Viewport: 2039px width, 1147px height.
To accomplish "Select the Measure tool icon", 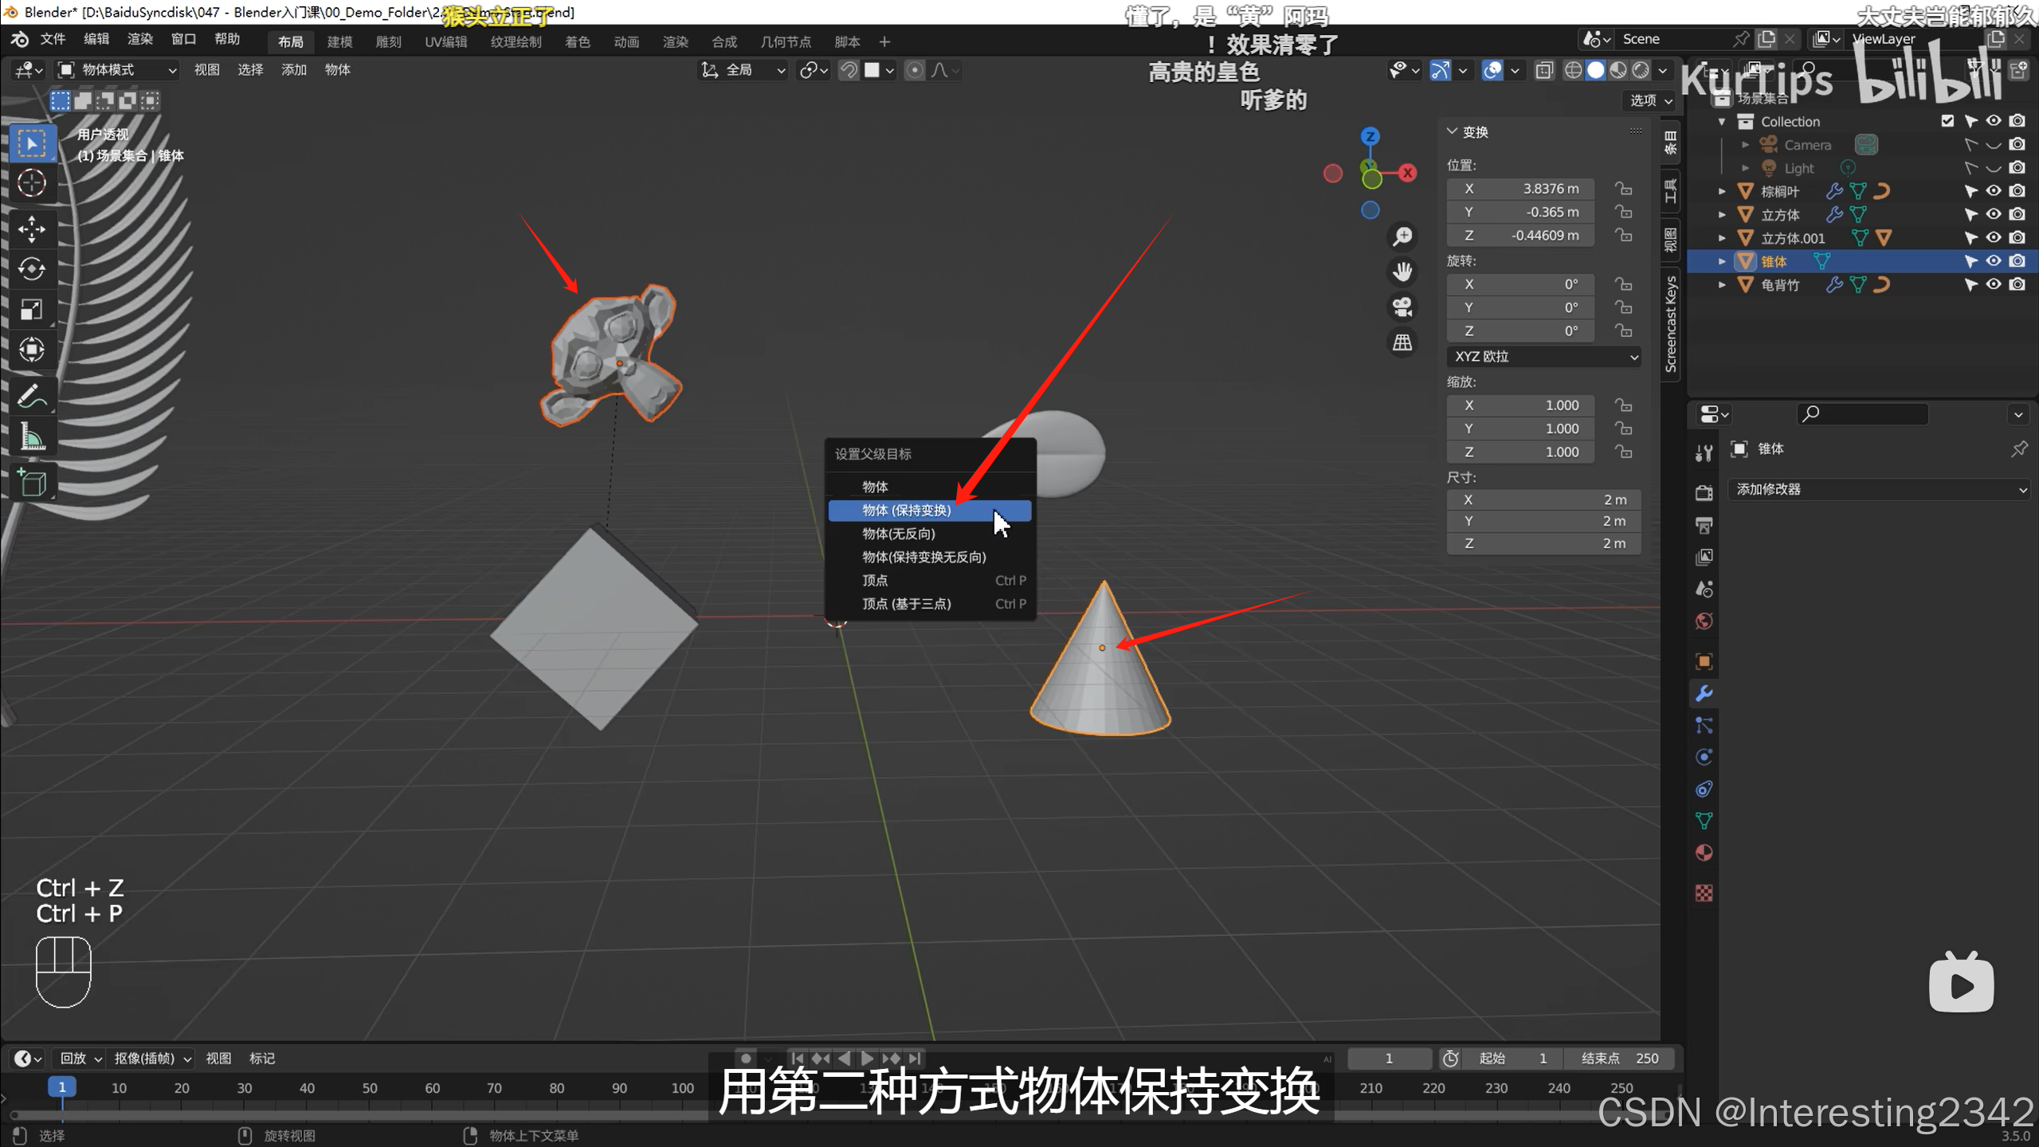I will click(x=32, y=436).
